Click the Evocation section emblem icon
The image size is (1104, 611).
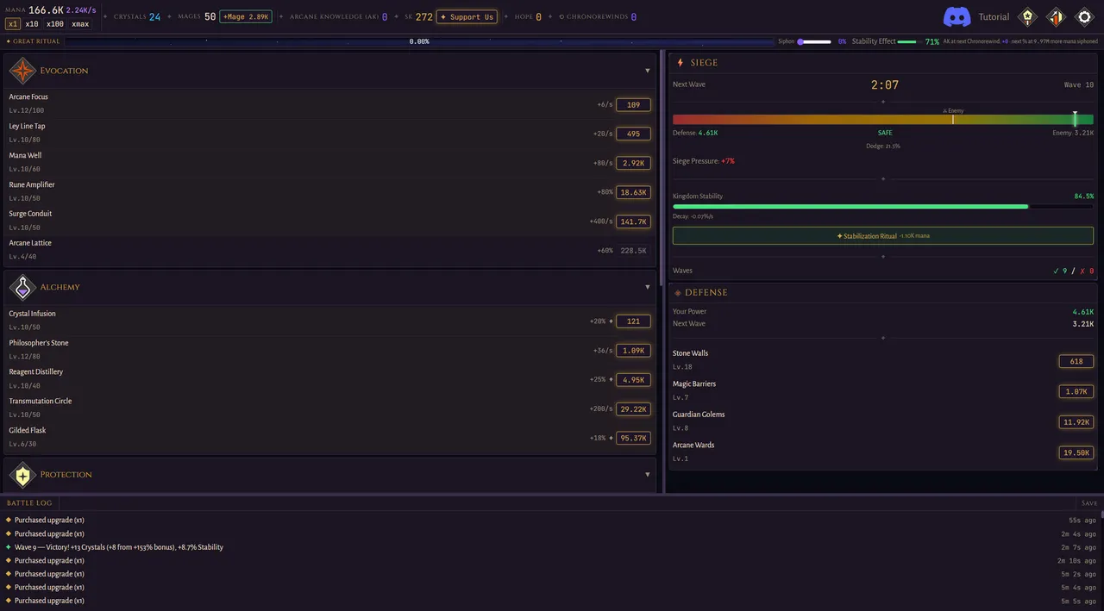(x=22, y=71)
